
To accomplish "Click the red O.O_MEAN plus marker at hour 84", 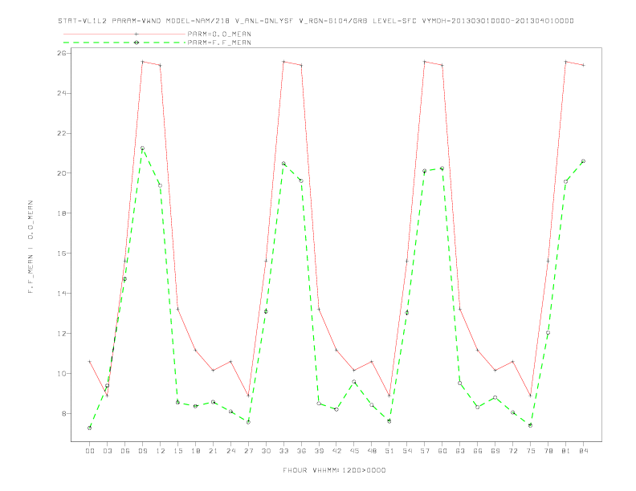I will click(583, 65).
